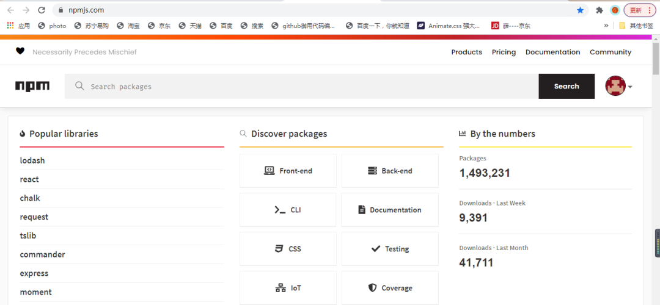Reload the npmjs.com page
This screenshot has width=660, height=305.
click(42, 10)
